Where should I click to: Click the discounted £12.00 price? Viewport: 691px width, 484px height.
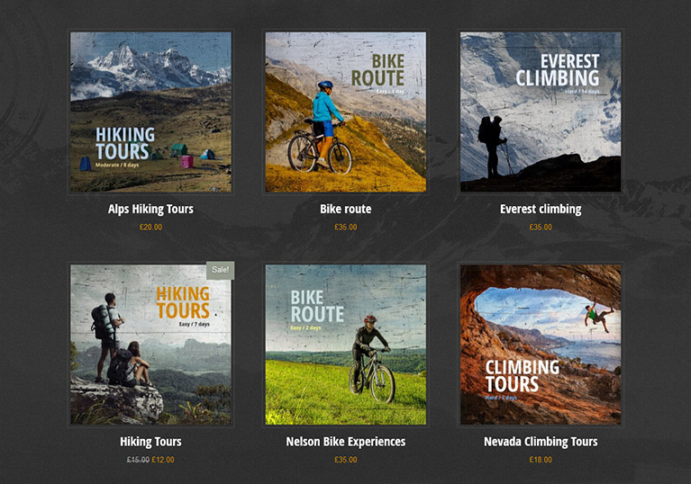point(163,460)
